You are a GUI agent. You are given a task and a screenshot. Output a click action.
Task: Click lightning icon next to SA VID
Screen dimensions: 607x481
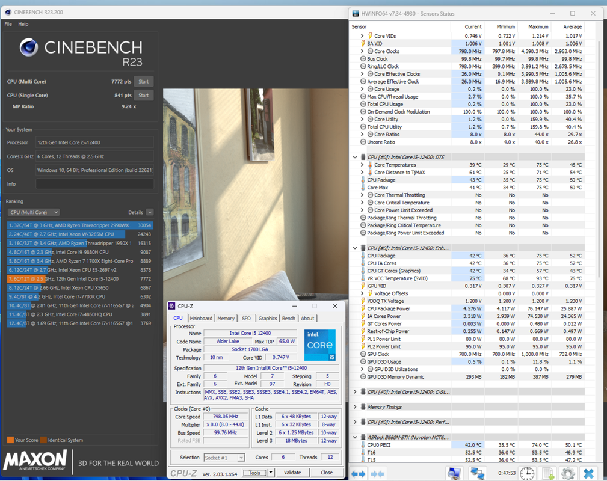(363, 43)
